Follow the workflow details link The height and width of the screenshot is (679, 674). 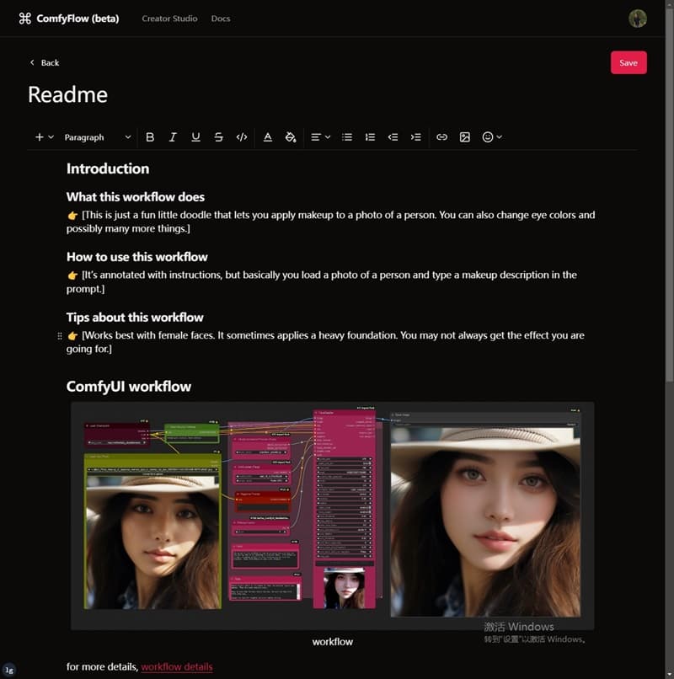[177, 666]
